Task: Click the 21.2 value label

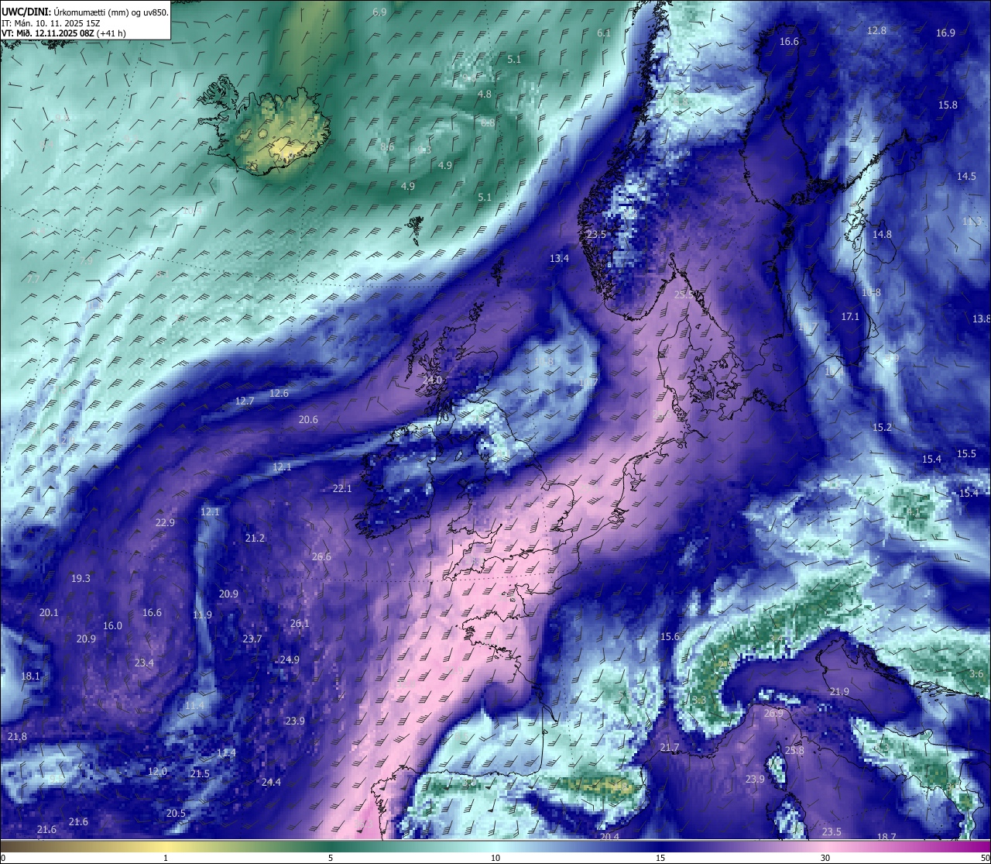Action: [255, 539]
